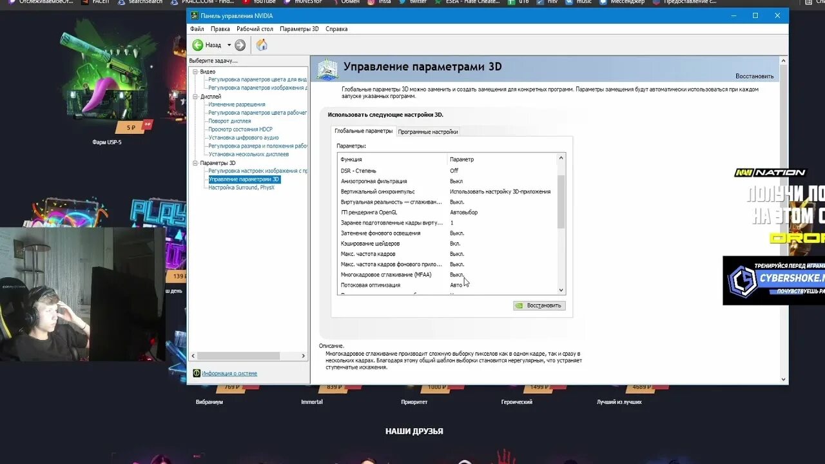Click the grey forward arrow button
The width and height of the screenshot is (825, 464).
tap(240, 45)
